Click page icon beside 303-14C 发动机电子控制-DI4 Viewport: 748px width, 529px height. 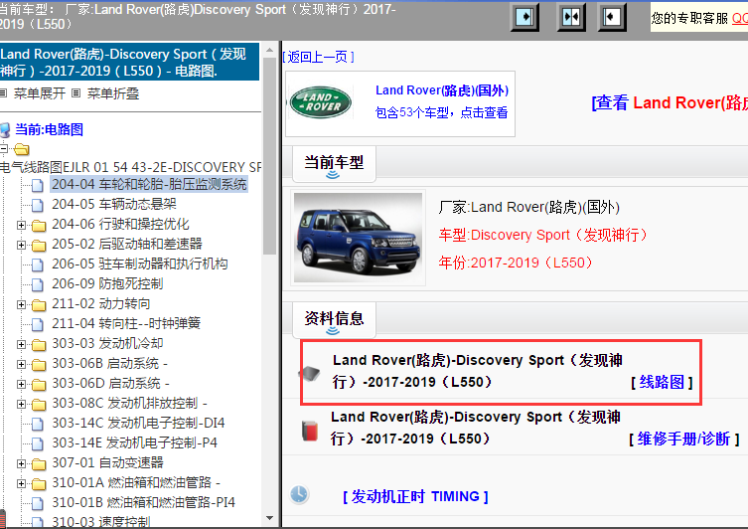pyautogui.click(x=37, y=424)
